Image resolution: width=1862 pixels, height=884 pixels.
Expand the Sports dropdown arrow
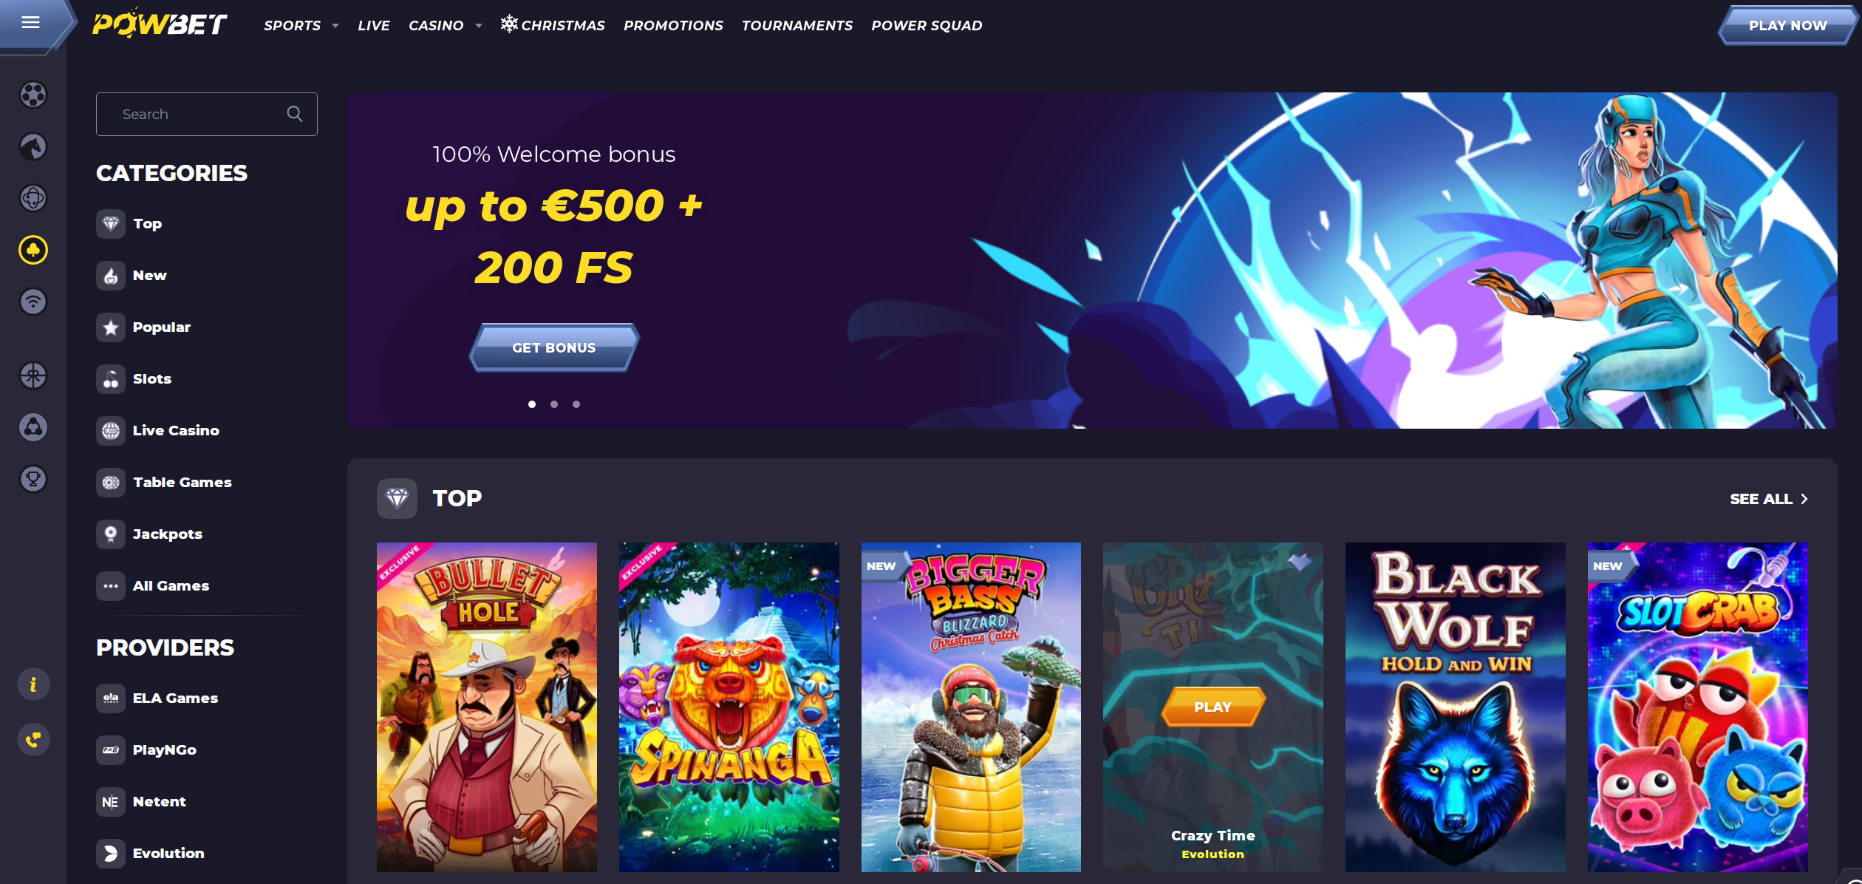335,26
